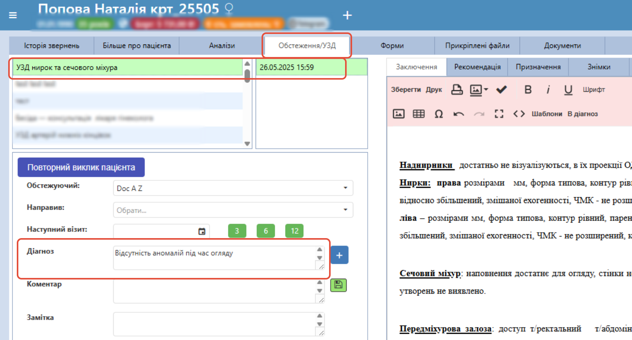Viewport: 632px width, 340px height.
Task: Set next visit in 6 months button
Action: 266,231
